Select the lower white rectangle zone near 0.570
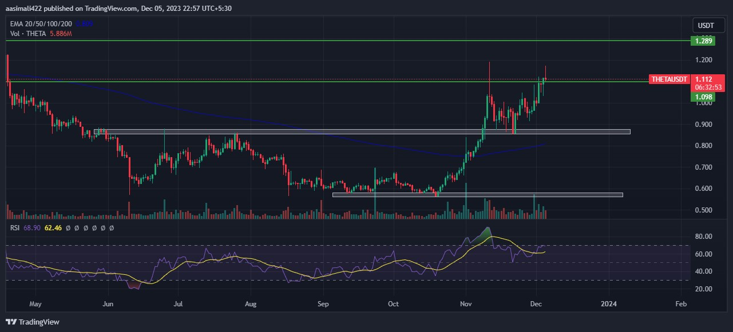Screen dimensions: 733x332 pyautogui.click(x=477, y=195)
